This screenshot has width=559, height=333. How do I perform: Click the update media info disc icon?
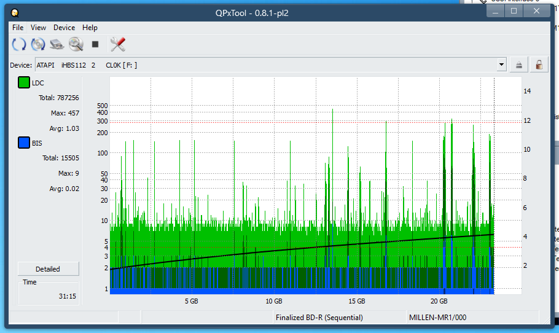(x=38, y=44)
